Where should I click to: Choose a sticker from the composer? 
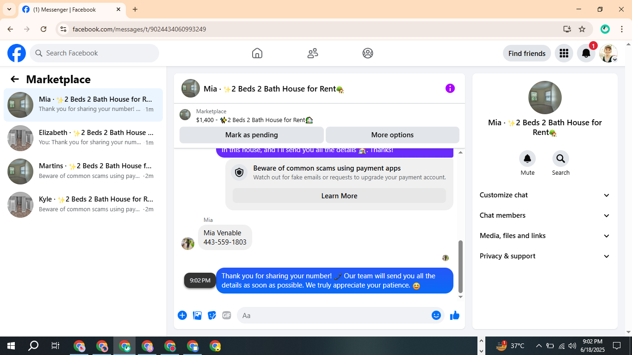pyautogui.click(x=212, y=315)
